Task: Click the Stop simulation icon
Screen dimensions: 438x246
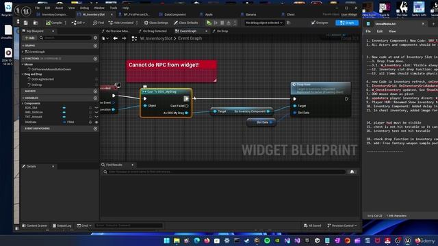Action: point(222,23)
